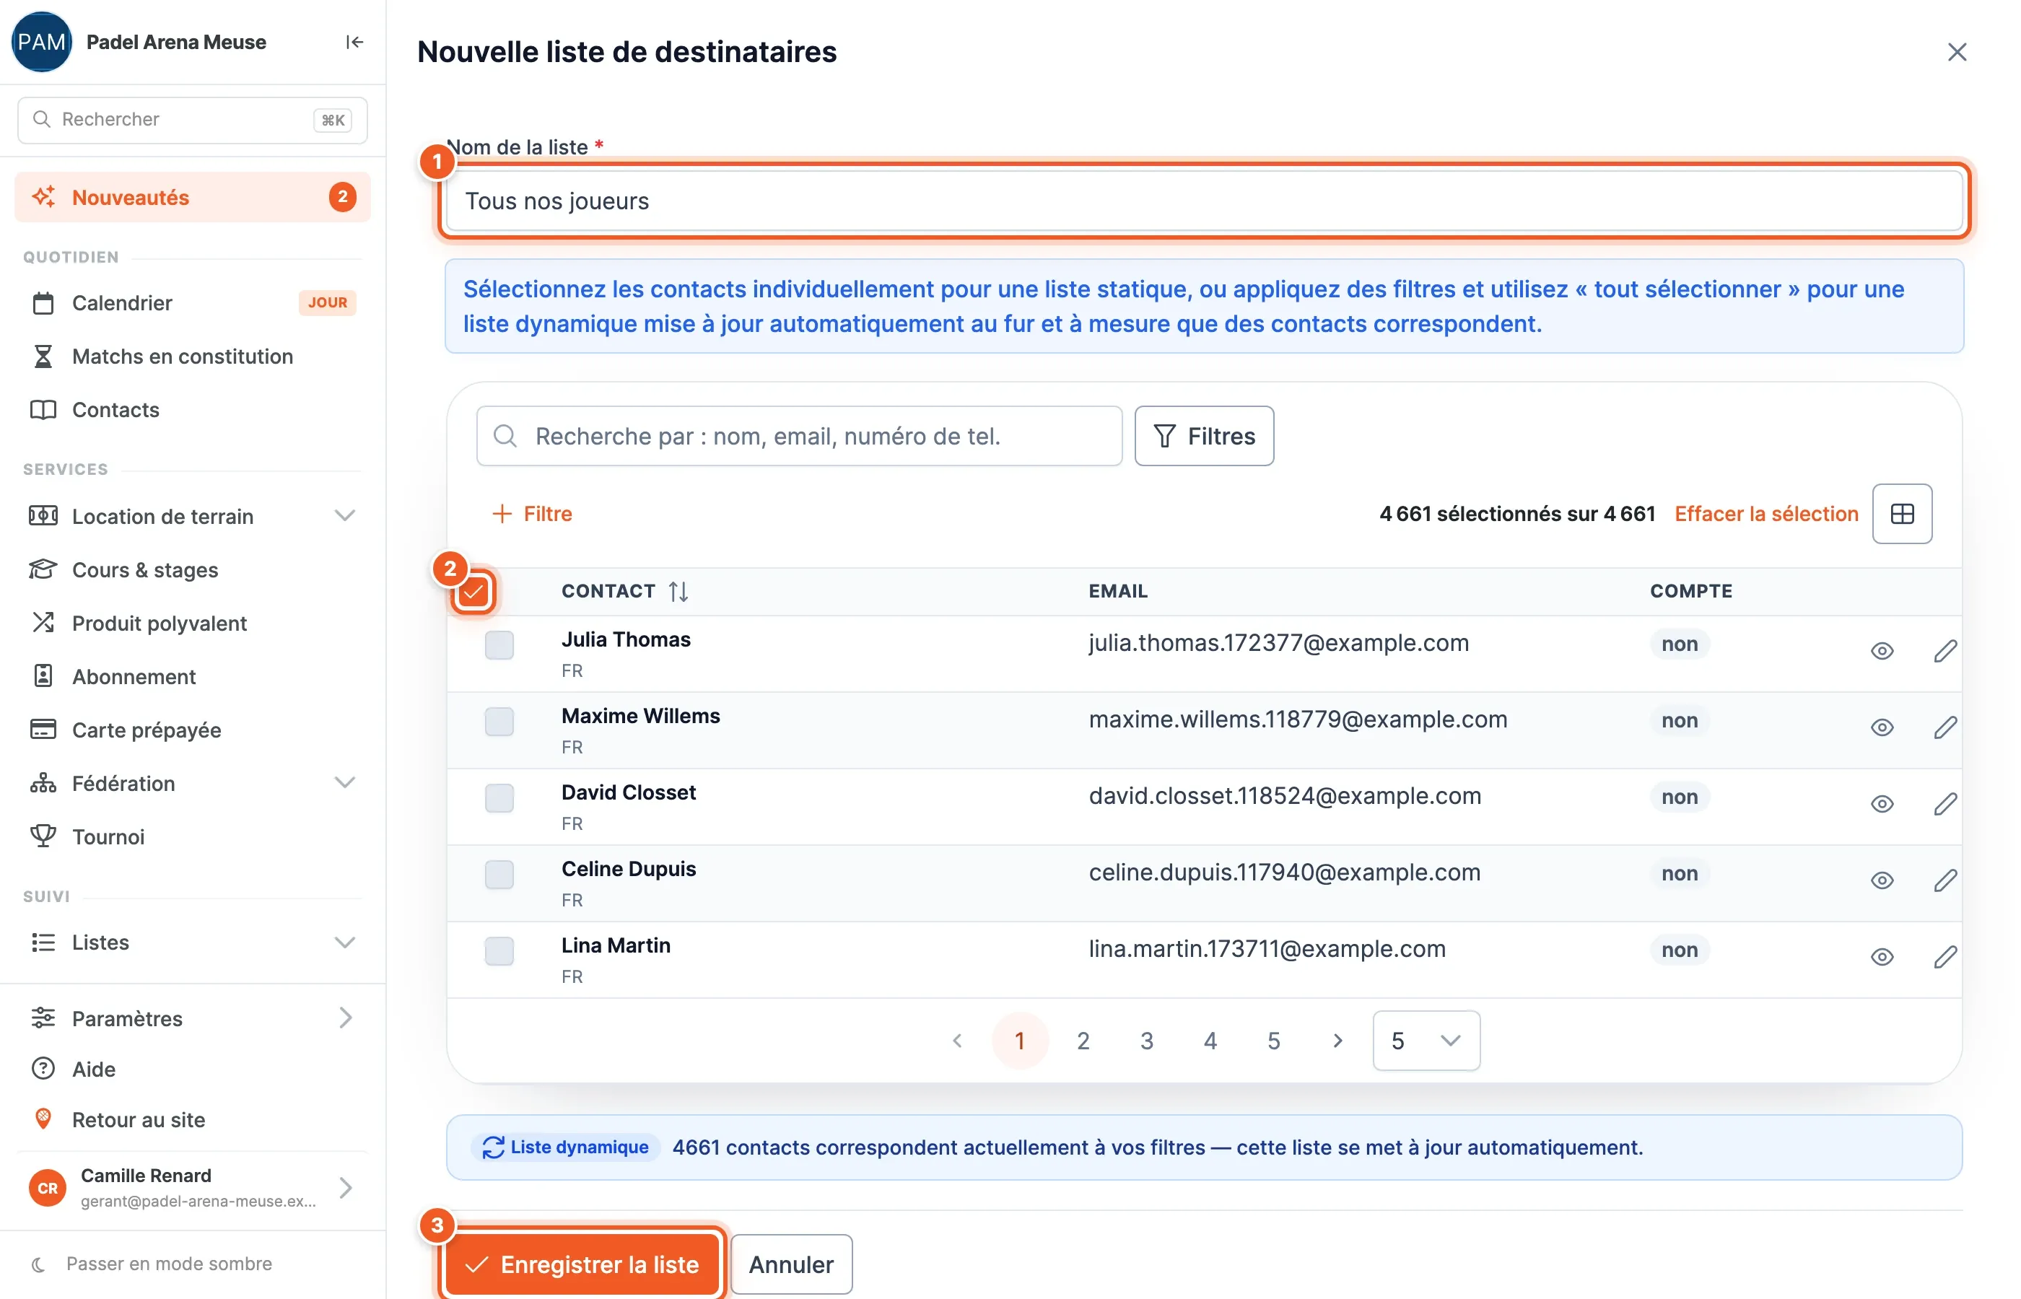
Task: Edit David Closset using the pencil icon
Action: tap(1944, 804)
